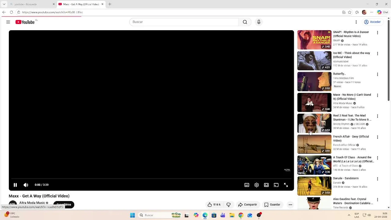The height and width of the screenshot is (220, 391).
Task: Open more actions menu beside Guardar
Action: pyautogui.click(x=291, y=205)
